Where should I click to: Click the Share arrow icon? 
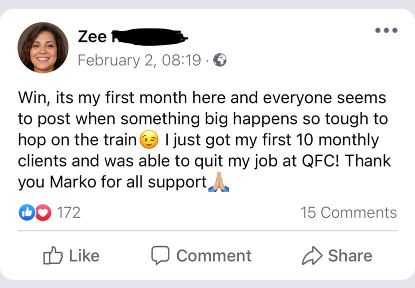point(313,256)
